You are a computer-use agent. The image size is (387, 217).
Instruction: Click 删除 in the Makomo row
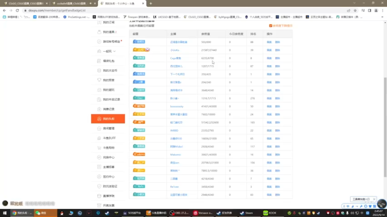coord(277,154)
